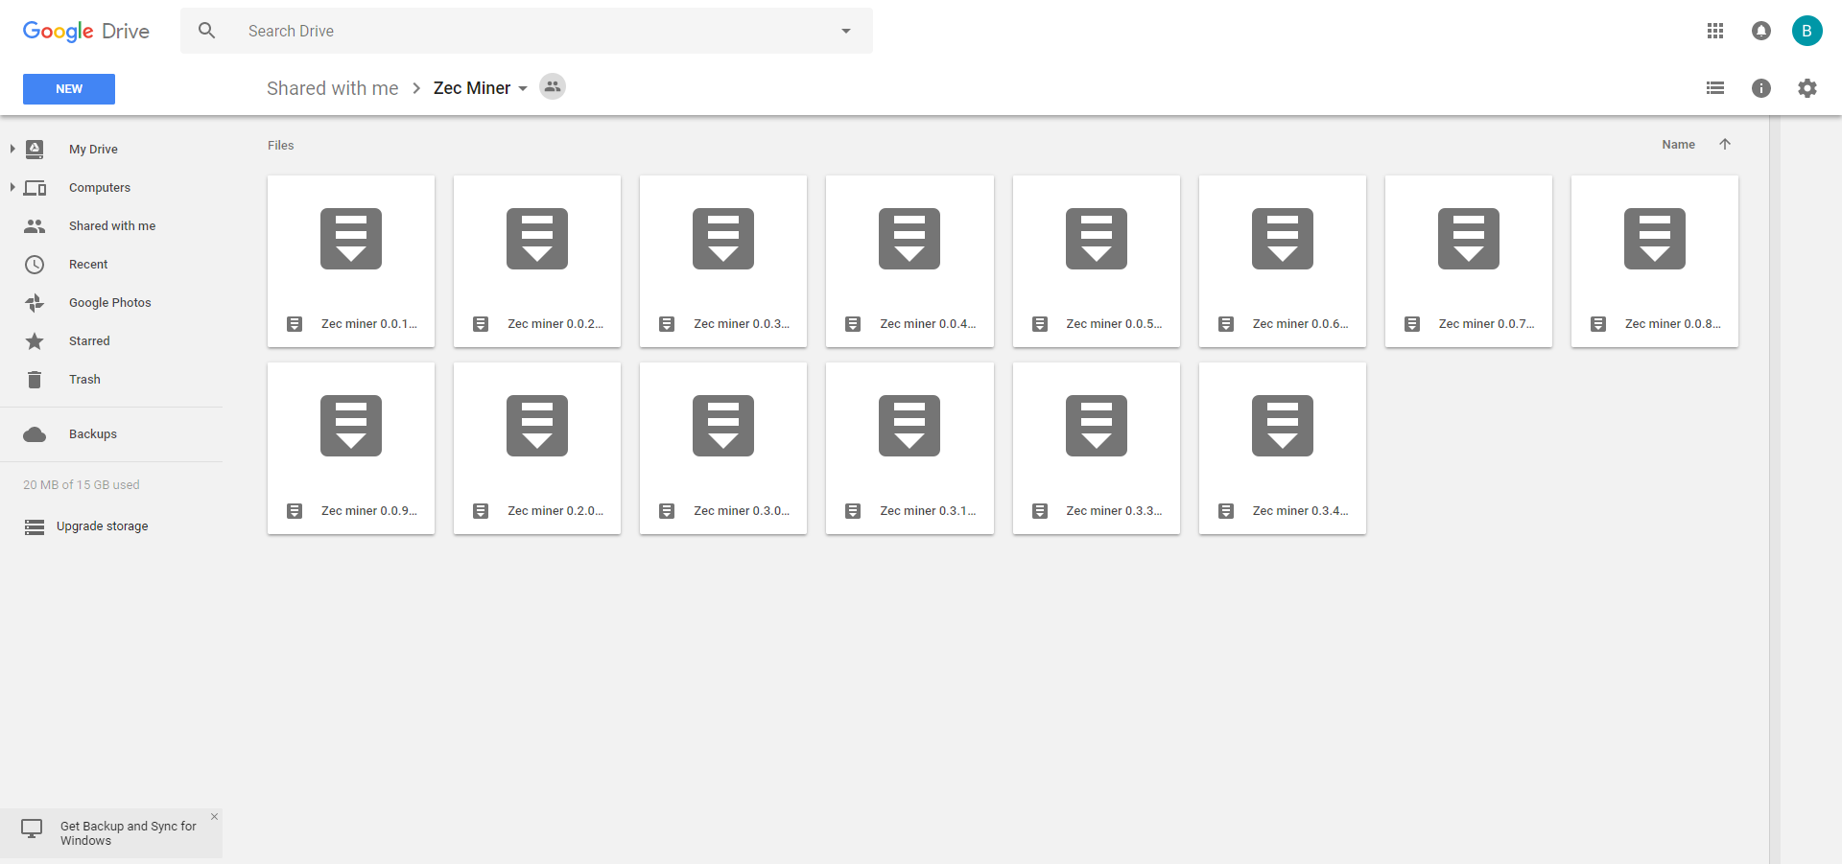
Task: Expand the Computers tree arrow
Action: (12, 187)
